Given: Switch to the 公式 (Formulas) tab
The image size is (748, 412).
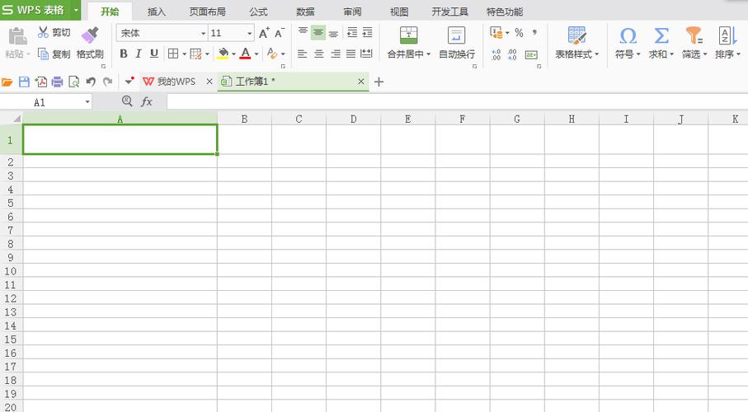Looking at the screenshot, I should tap(258, 12).
